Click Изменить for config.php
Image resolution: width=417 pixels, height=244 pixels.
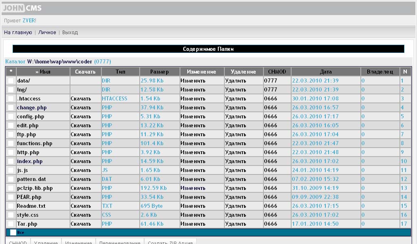193,116
